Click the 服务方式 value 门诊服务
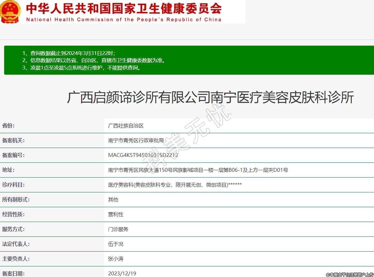The height and width of the screenshot is (277, 374). 118,229
